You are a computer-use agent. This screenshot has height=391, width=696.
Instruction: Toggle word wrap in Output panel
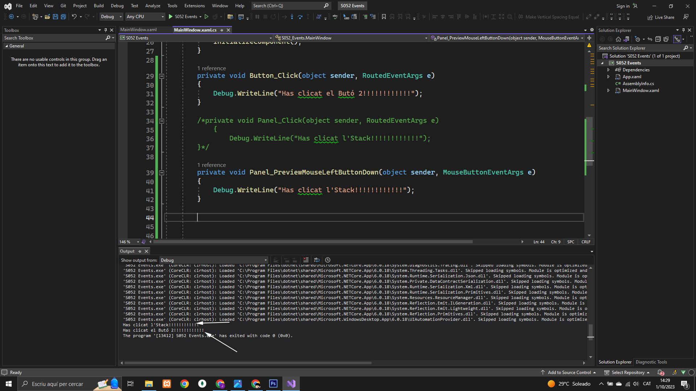coord(317,260)
